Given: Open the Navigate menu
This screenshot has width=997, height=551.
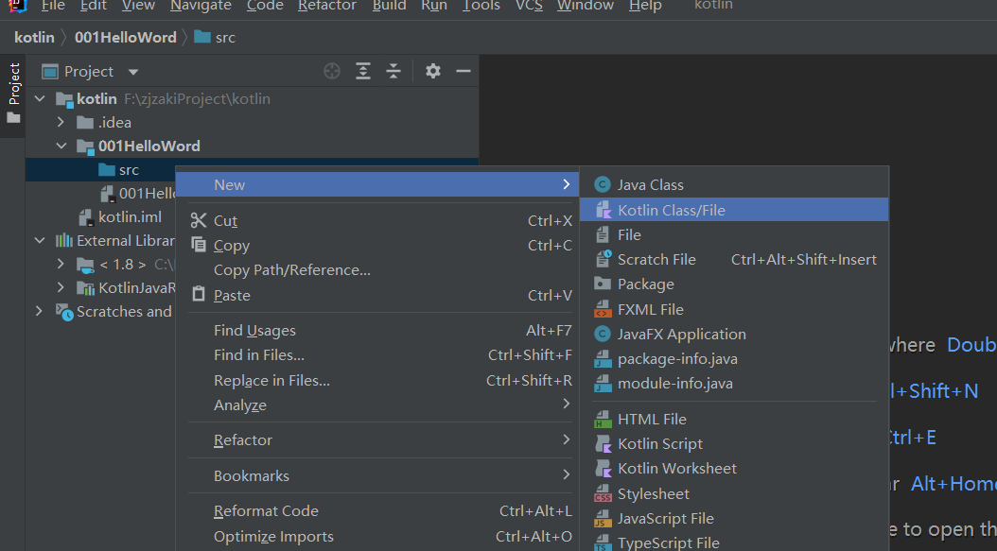Looking at the screenshot, I should (201, 6).
